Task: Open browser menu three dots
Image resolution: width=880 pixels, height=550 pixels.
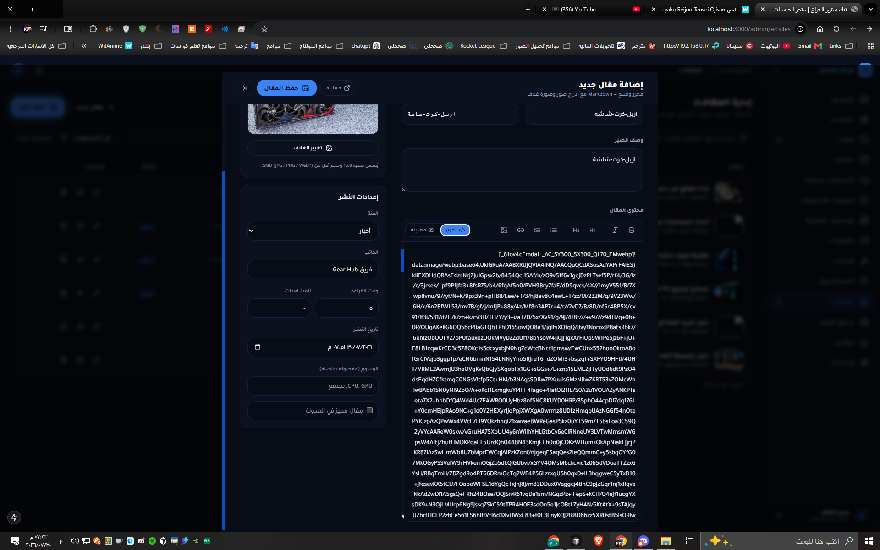Action: click(10, 29)
